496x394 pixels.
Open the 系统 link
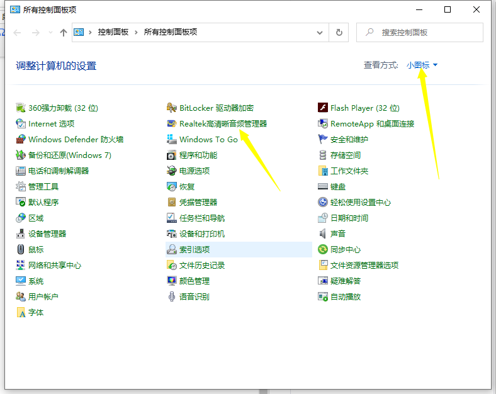pos(36,281)
